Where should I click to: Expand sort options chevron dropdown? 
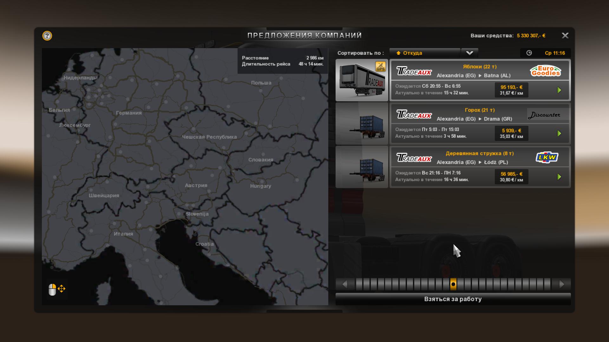[x=469, y=53]
